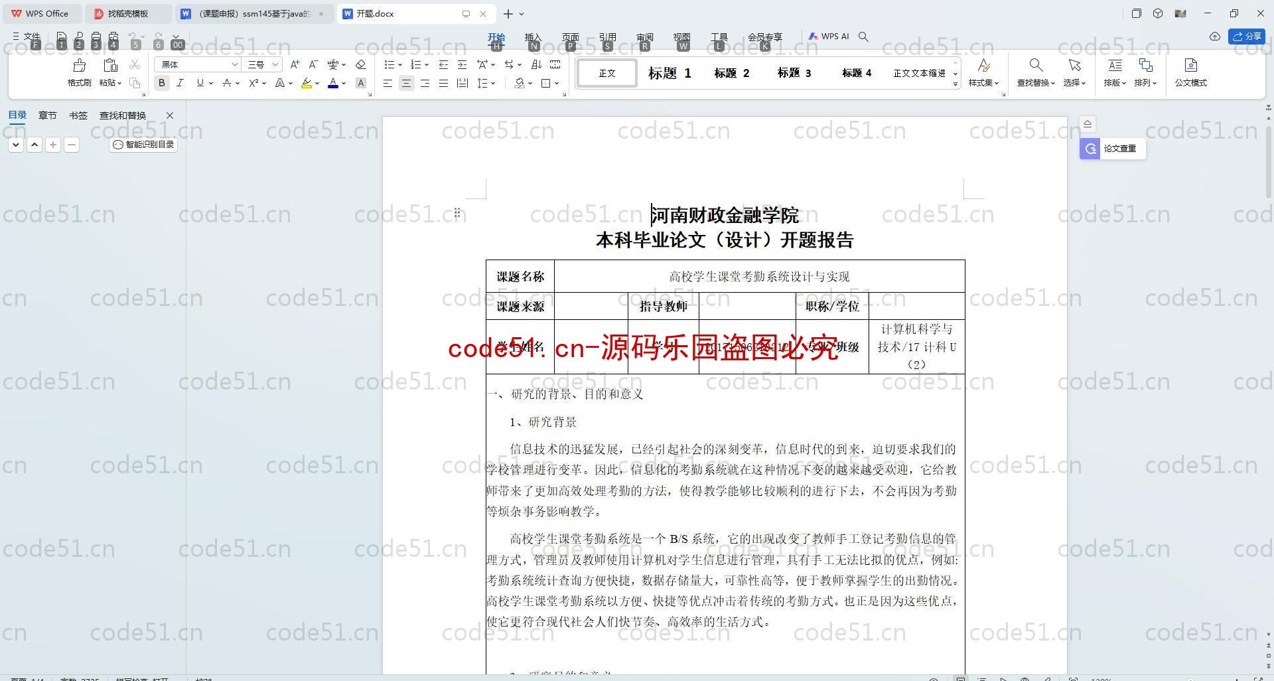Click the Paste (粘贴) clipboard icon
1274x681 pixels.
[x=110, y=65]
